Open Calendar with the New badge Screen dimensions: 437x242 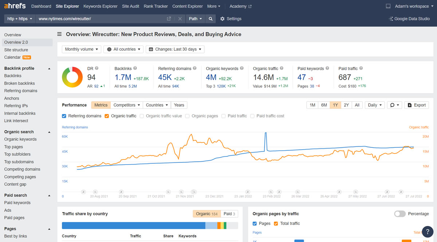click(x=17, y=57)
